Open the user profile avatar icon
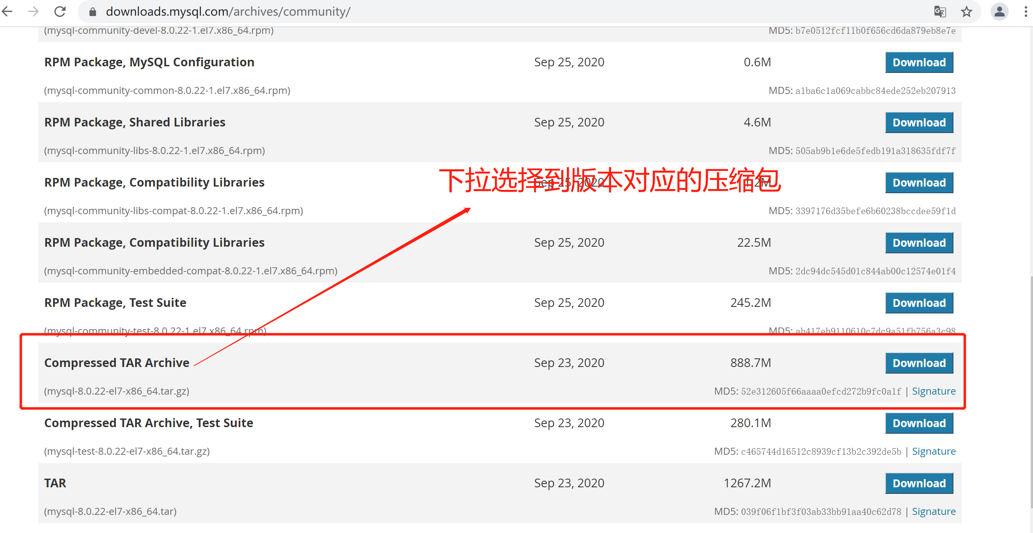This screenshot has height=533, width=1033. click(x=999, y=12)
